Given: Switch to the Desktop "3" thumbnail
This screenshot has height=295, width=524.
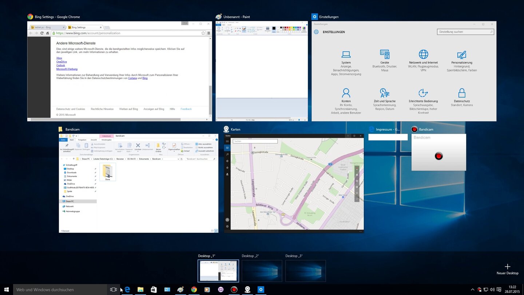Looking at the screenshot, I should [x=306, y=271].
